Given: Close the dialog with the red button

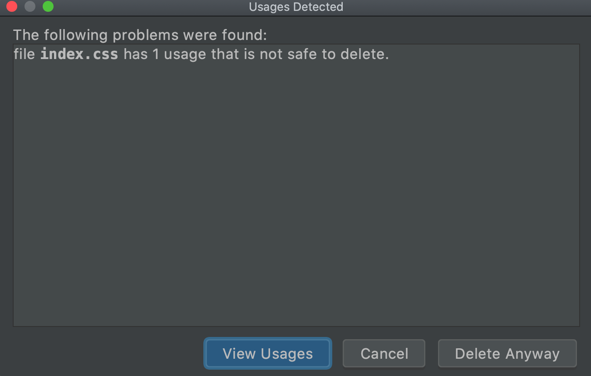Looking at the screenshot, I should pos(12,7).
